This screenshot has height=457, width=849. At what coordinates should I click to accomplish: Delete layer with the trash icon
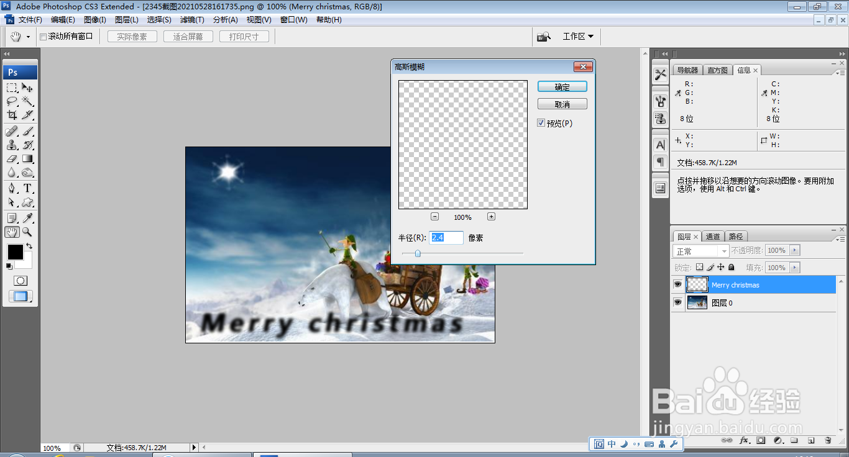point(828,440)
